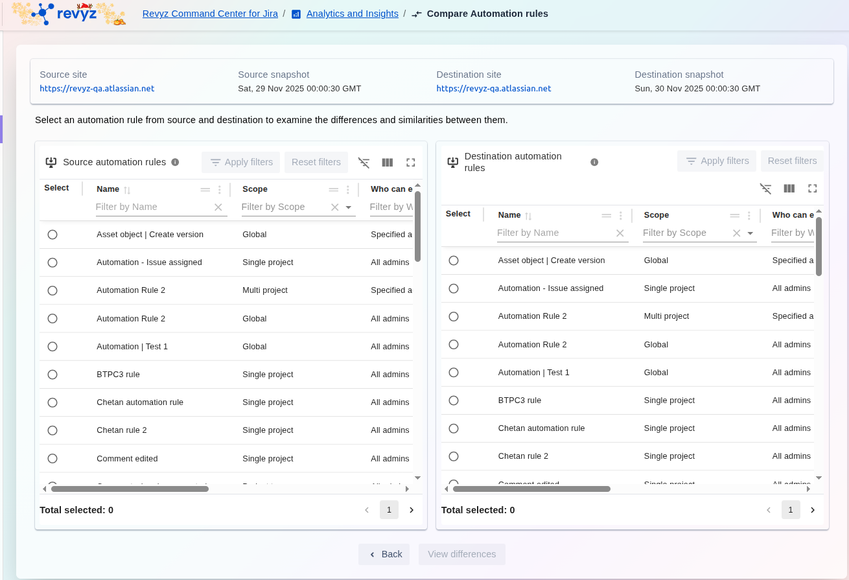Click horizontal scrollbar of Source table
The image size is (849, 580).
(x=130, y=489)
